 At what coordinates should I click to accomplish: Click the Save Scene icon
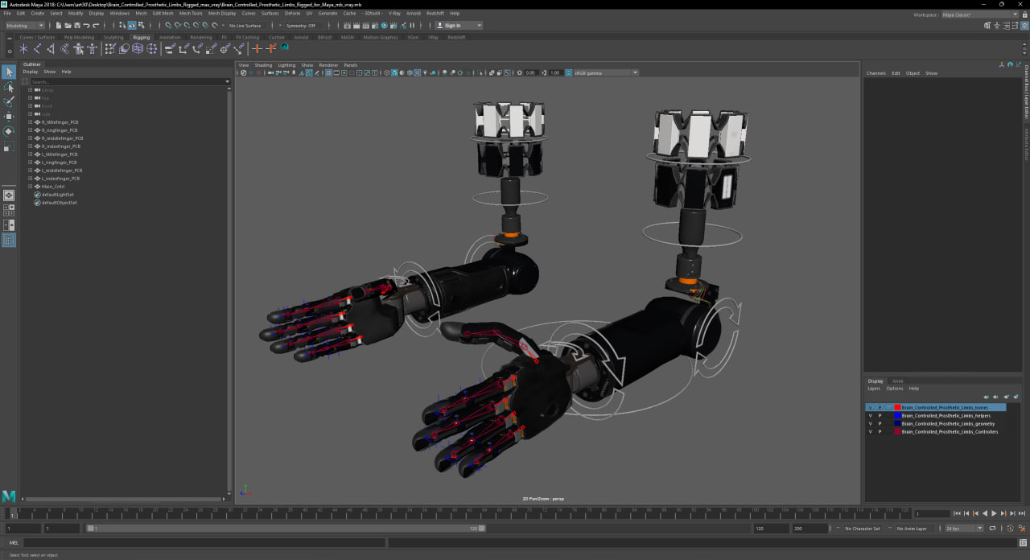[x=76, y=26]
